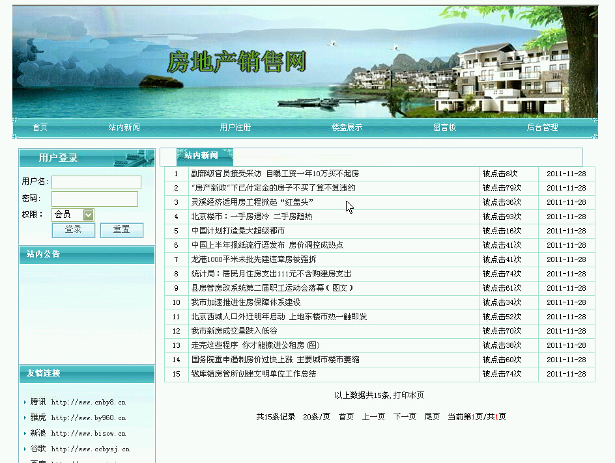
Task: Open the 谷歌 friendly link
Action: pyautogui.click(x=79, y=449)
